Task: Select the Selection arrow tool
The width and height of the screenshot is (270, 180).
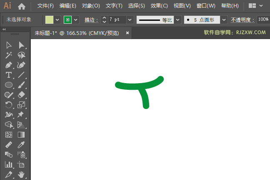Action: pyautogui.click(x=9, y=45)
